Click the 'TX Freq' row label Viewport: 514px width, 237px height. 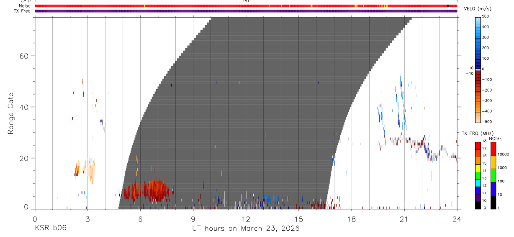pos(23,11)
